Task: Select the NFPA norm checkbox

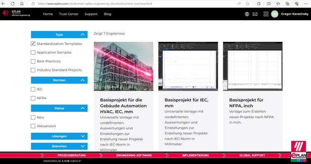Action: [x=33, y=98]
